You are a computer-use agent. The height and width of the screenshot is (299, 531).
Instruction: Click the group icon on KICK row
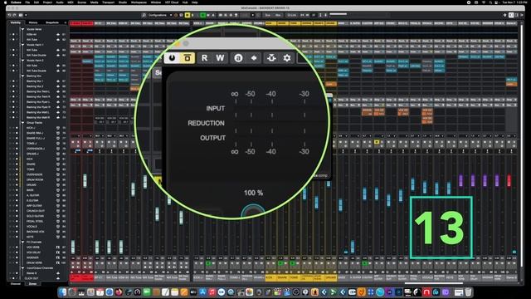(58, 159)
